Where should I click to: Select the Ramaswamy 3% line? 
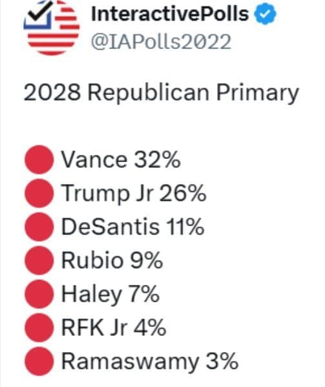coord(150,362)
